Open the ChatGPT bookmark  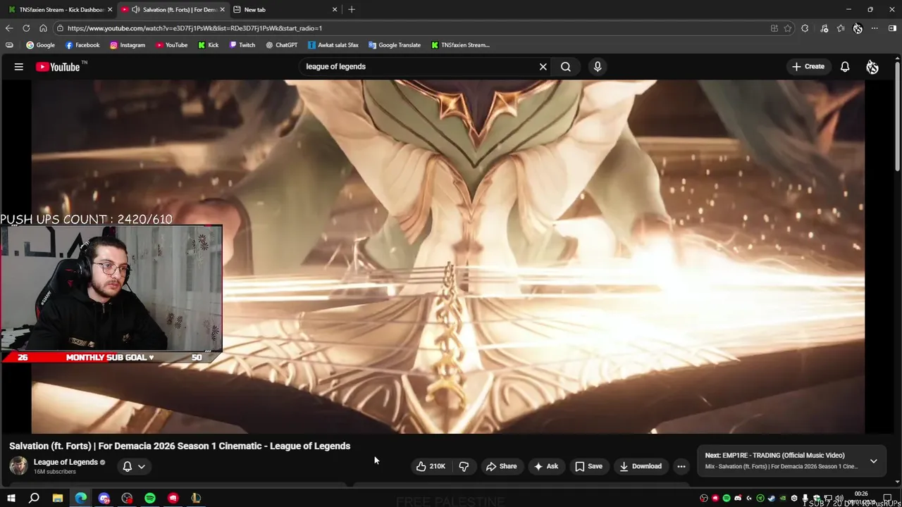point(282,45)
